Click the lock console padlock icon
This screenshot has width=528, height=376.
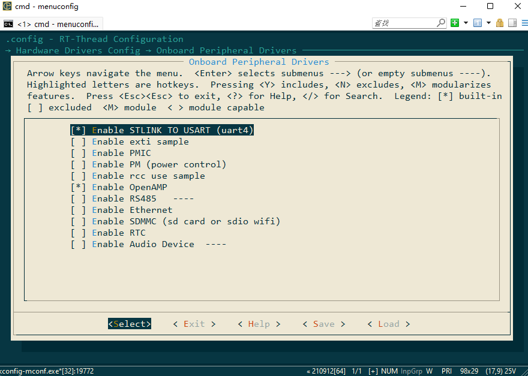(x=500, y=23)
